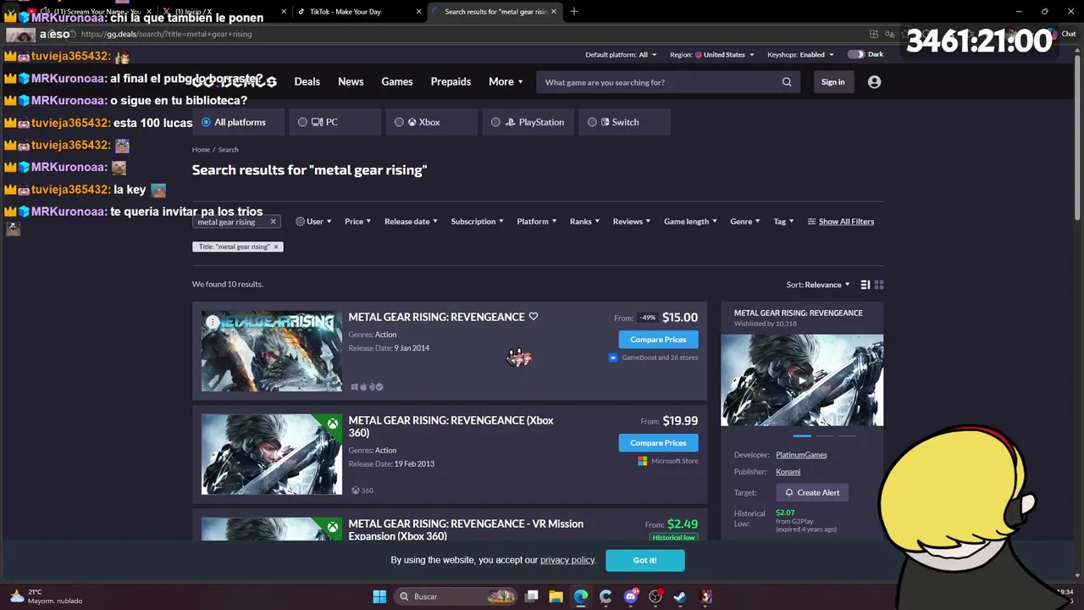The image size is (1084, 610).
Task: Expand the Default platform dropdown
Action: click(x=621, y=54)
